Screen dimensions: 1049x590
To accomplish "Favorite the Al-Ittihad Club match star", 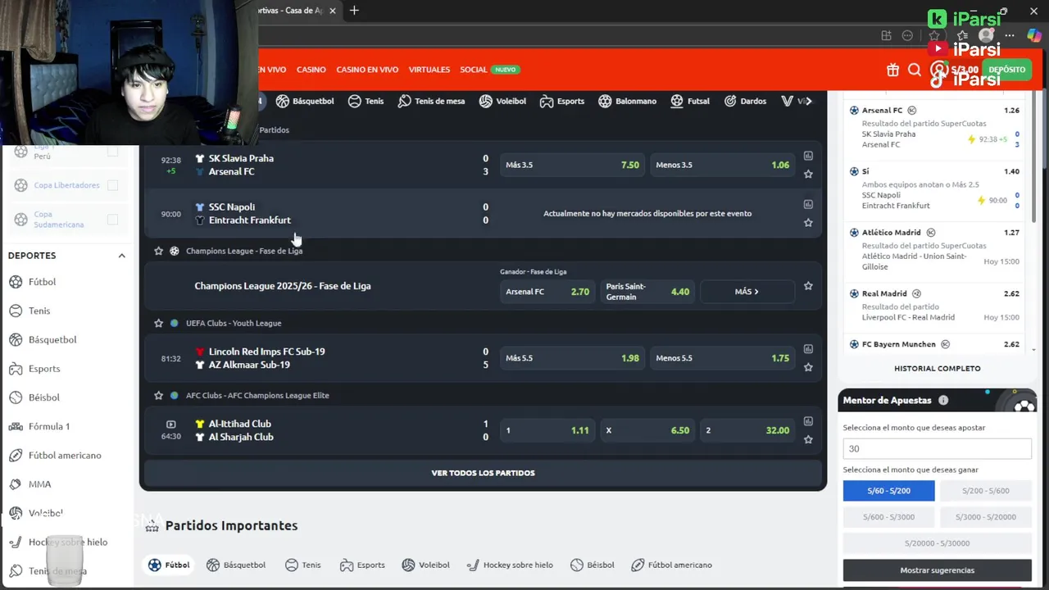I will tap(808, 439).
